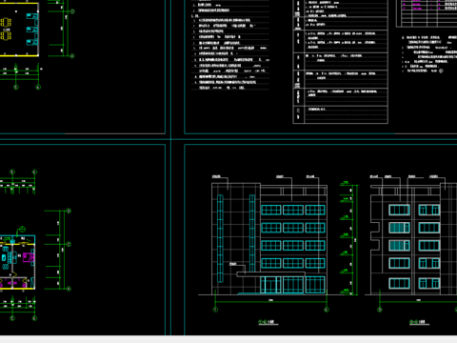The height and width of the screenshot is (343, 457).
Task: Select the front elevation's entrance canopy outline
Action: coord(270,274)
